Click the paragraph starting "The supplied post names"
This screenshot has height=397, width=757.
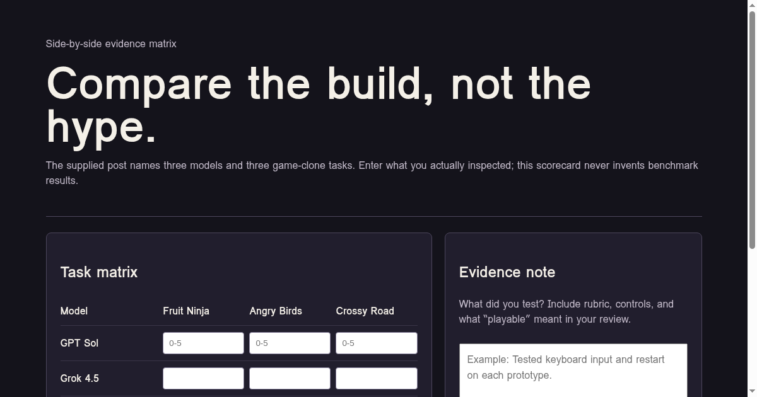coord(372,173)
